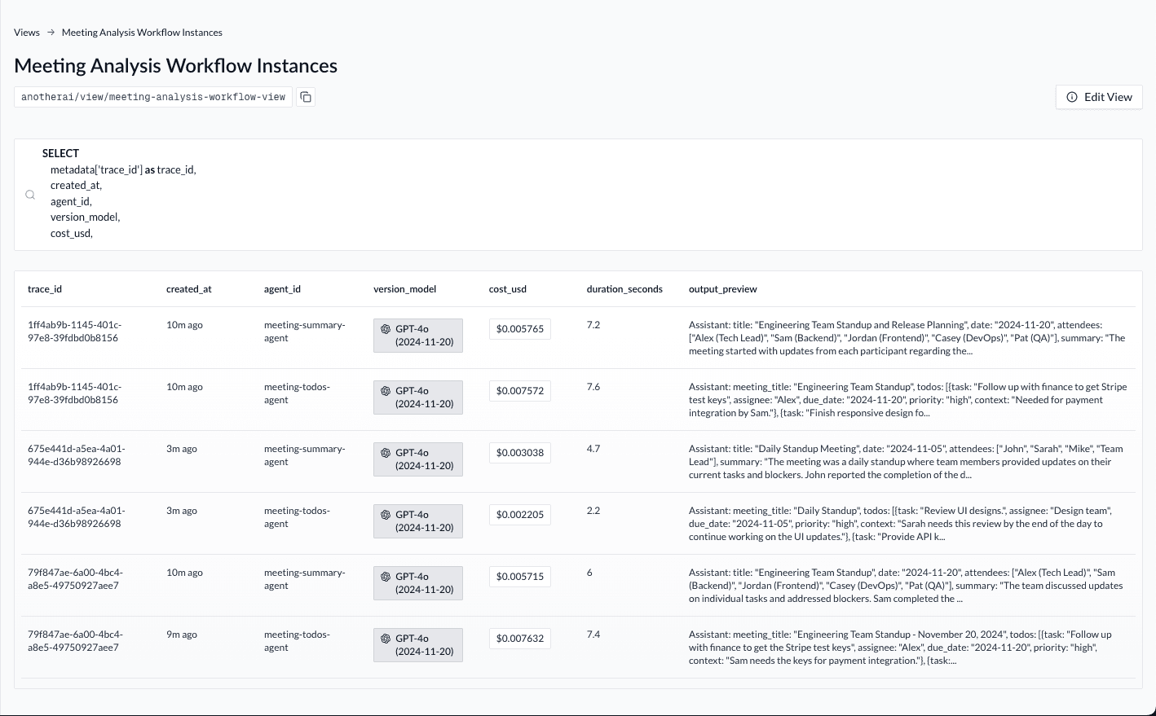The image size is (1156, 716).
Task: Click the Meeting Analysis Workflow Instances breadcrumb
Action: pos(142,33)
